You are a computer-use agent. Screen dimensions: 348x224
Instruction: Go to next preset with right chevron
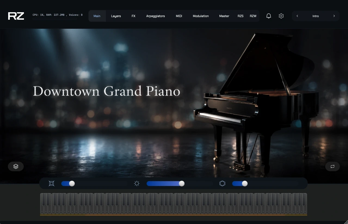point(334,16)
